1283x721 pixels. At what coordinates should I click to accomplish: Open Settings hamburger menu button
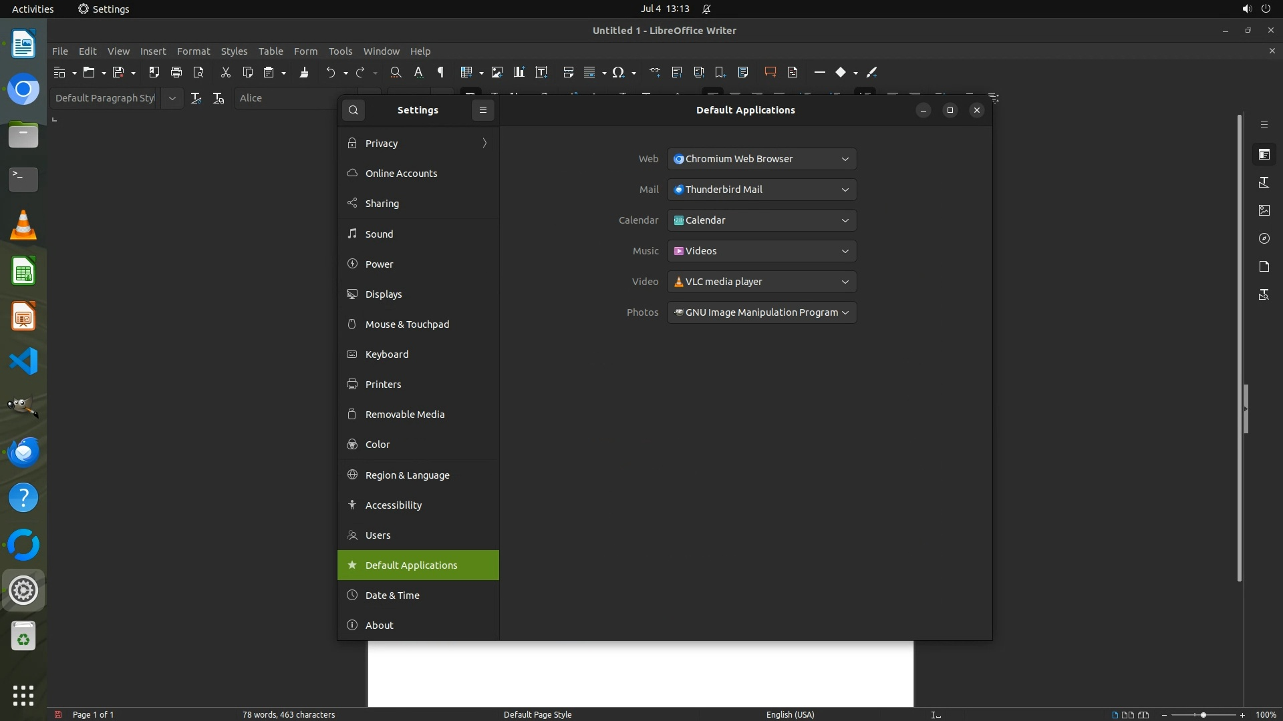(x=483, y=110)
